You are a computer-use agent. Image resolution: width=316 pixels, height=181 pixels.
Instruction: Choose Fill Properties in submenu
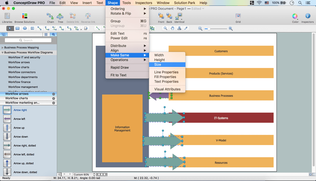click(167, 77)
